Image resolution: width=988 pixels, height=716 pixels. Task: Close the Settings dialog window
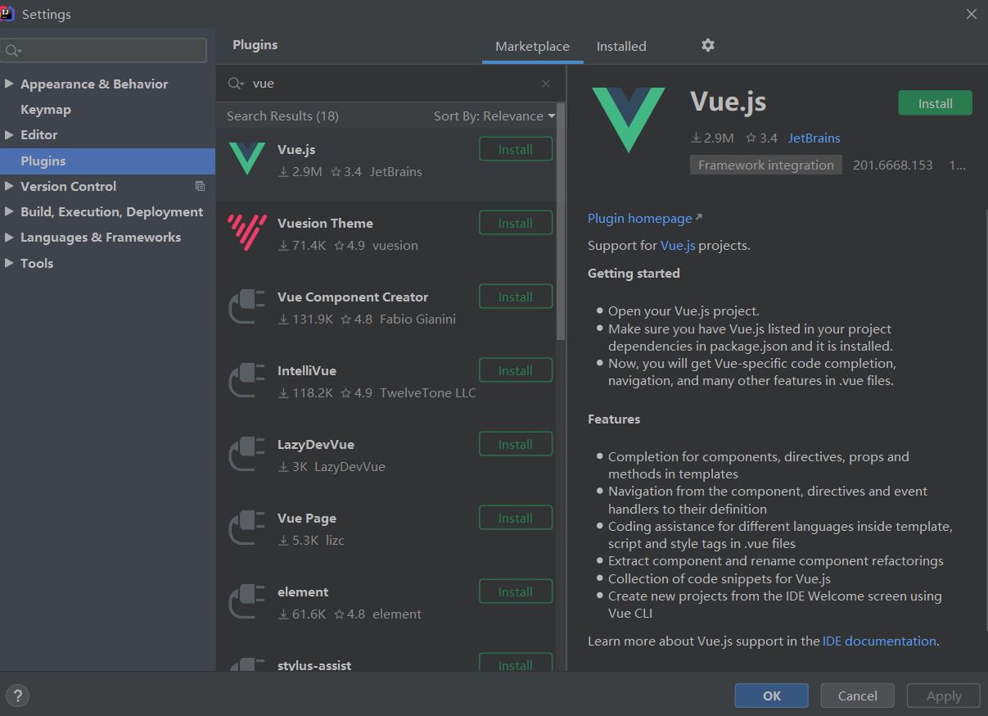click(971, 14)
